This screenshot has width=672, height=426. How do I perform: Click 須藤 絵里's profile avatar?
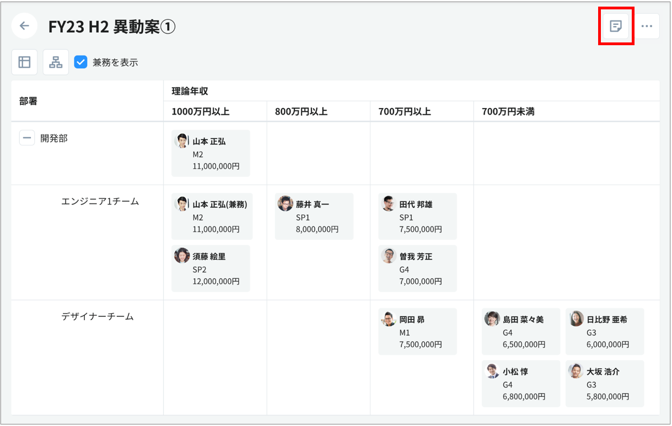[x=181, y=256]
